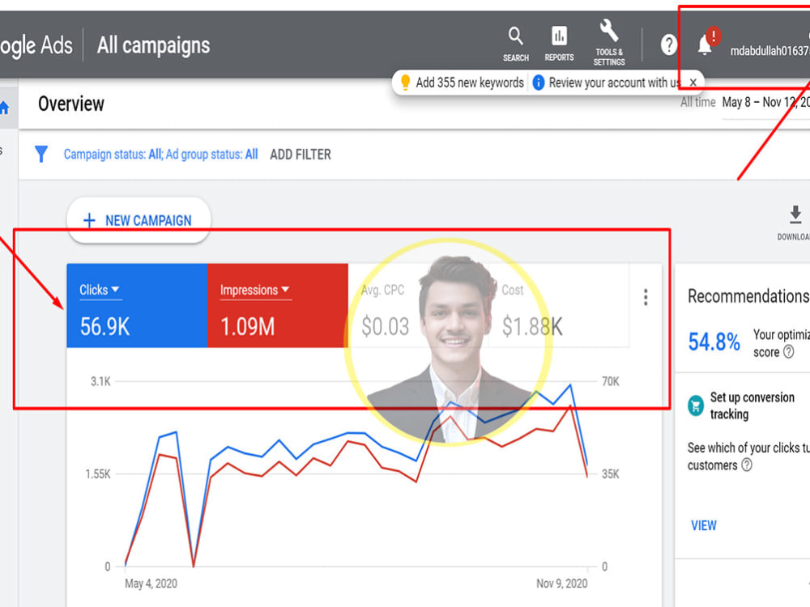Click ADD FILTER

tap(301, 155)
